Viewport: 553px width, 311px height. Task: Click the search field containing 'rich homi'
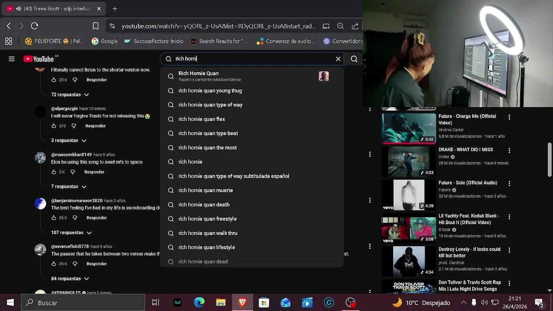coord(253,59)
